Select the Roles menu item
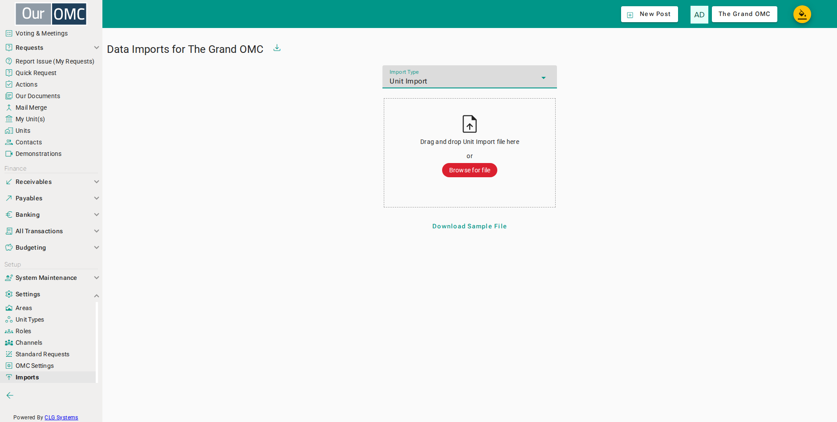837x422 pixels. (x=23, y=331)
